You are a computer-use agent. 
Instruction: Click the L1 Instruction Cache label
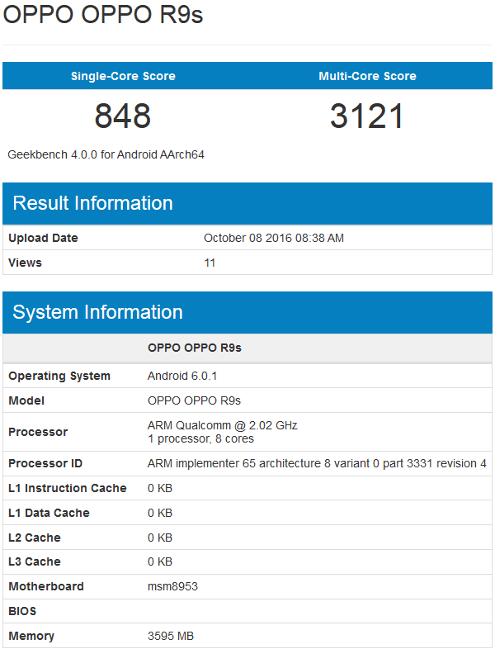(68, 488)
